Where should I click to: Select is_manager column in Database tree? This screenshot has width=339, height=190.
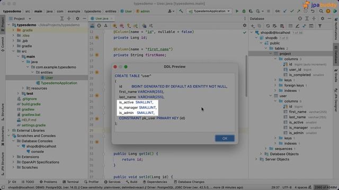coord(298,128)
